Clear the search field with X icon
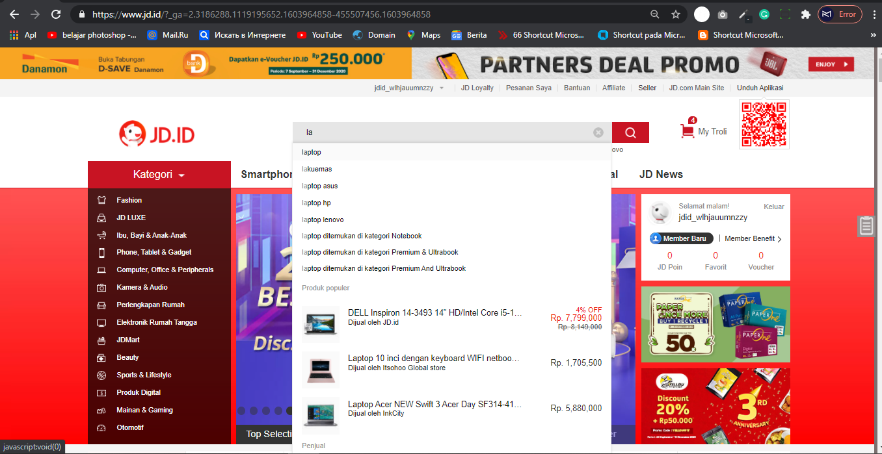The width and height of the screenshot is (882, 454). point(598,132)
